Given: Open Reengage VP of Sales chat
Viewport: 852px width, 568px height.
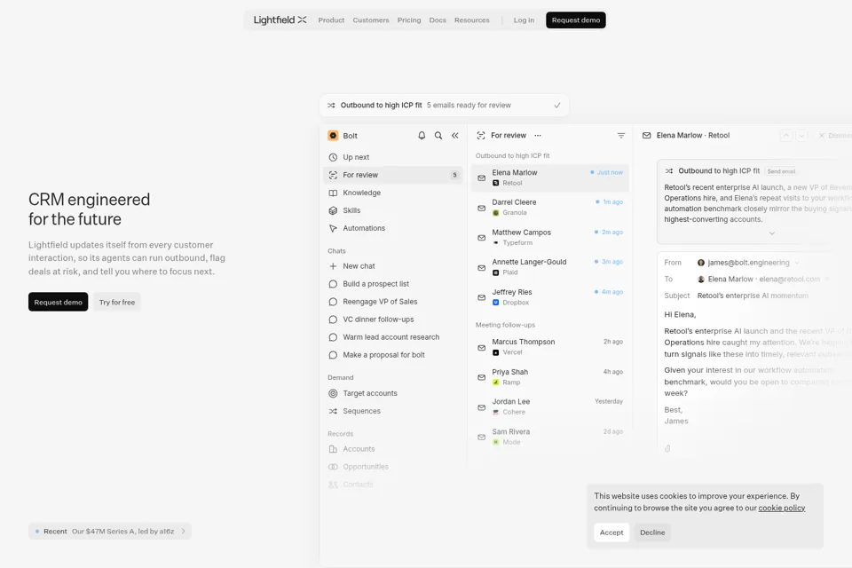Looking at the screenshot, I should click(393, 302).
